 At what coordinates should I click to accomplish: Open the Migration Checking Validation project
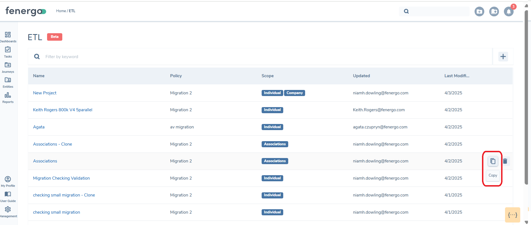click(x=61, y=178)
